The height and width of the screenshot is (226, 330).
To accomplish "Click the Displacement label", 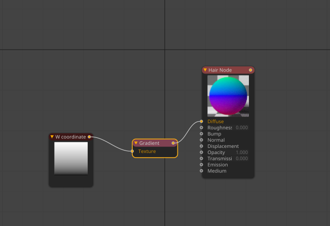I will pos(223,146).
